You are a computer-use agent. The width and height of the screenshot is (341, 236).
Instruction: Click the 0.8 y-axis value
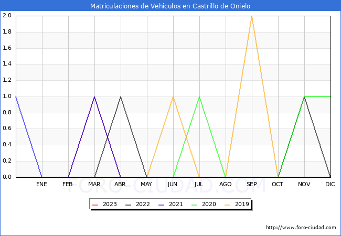pos(7,113)
